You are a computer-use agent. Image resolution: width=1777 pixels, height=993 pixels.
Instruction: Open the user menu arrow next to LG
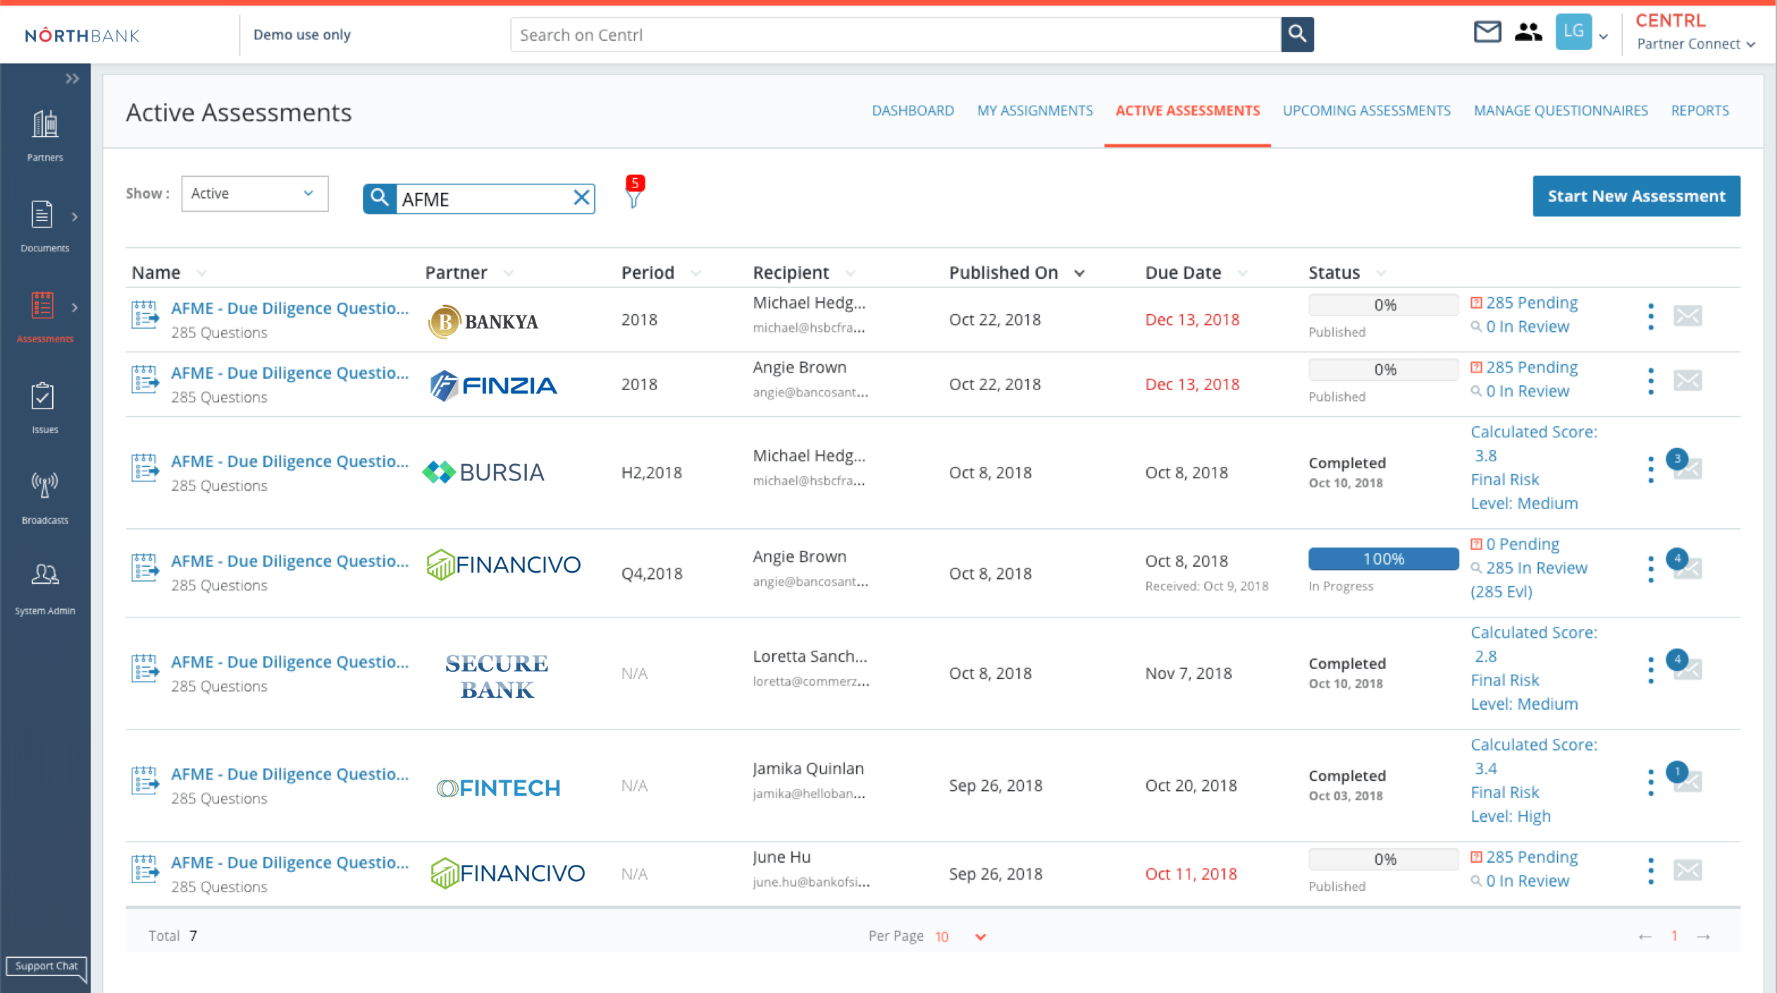coord(1604,37)
